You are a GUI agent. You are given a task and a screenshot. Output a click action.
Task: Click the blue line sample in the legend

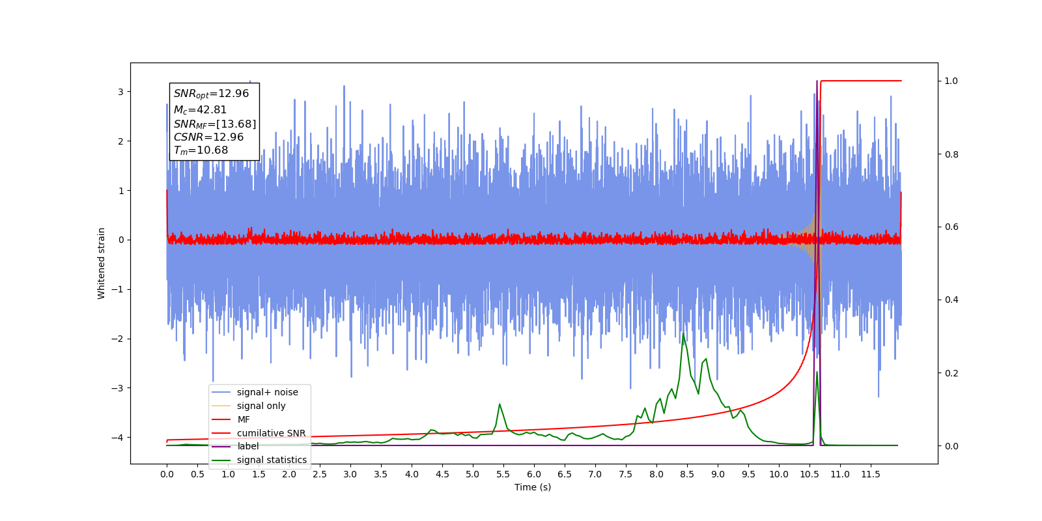(x=221, y=392)
